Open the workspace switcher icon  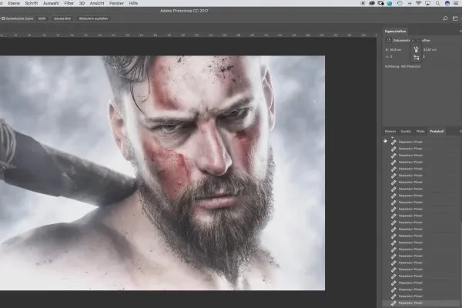455,18
